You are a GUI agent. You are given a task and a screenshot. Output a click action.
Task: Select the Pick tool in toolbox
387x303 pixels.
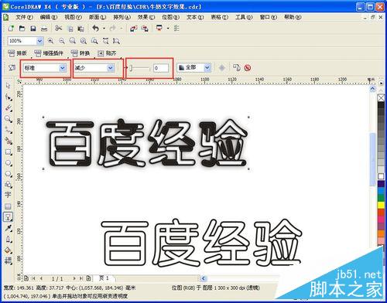[x=8, y=86]
